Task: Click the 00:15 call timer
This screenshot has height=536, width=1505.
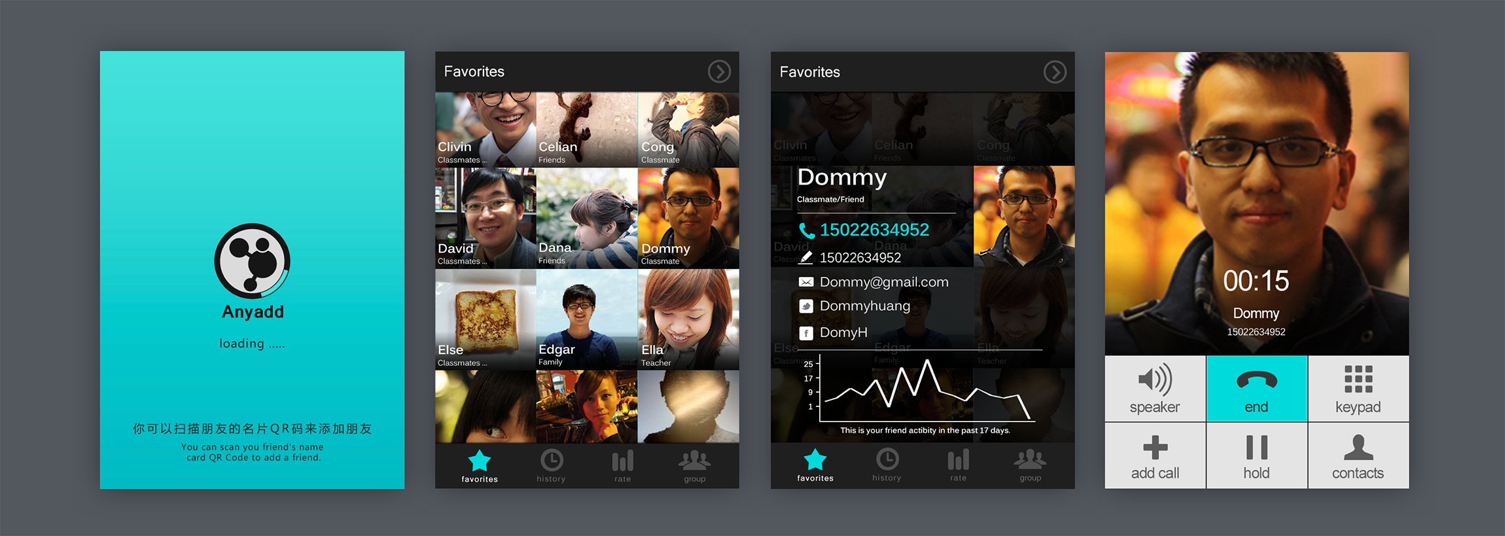Action: 1256,281
